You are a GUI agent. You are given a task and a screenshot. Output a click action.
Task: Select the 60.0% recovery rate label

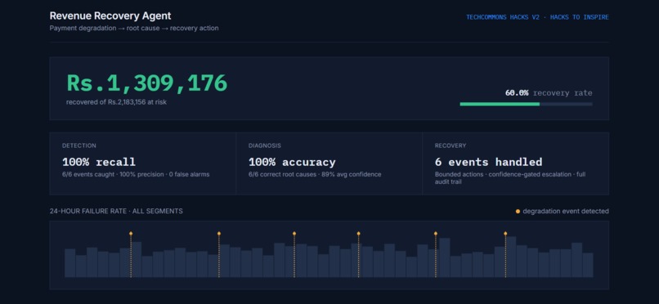tap(549, 93)
